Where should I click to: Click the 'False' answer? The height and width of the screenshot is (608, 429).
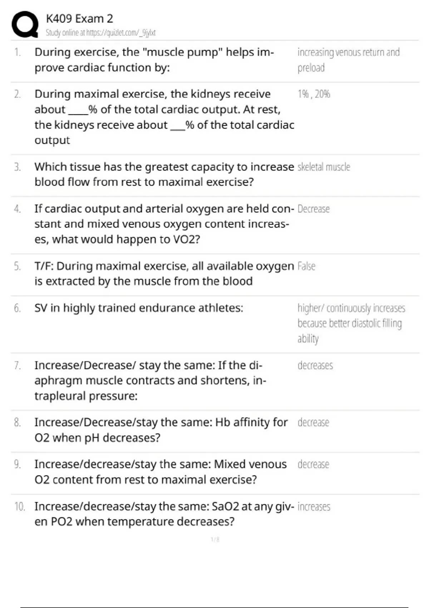pyautogui.click(x=306, y=266)
